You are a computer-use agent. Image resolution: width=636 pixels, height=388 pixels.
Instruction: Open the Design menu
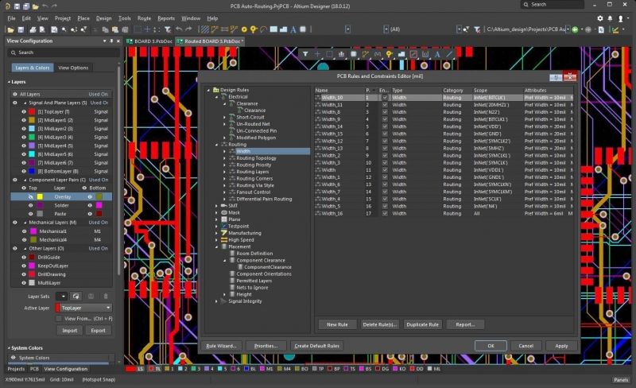(103, 18)
